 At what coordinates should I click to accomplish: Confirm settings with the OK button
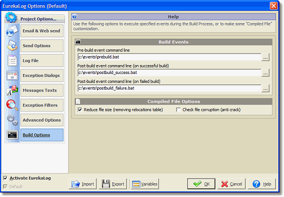coord(201,184)
